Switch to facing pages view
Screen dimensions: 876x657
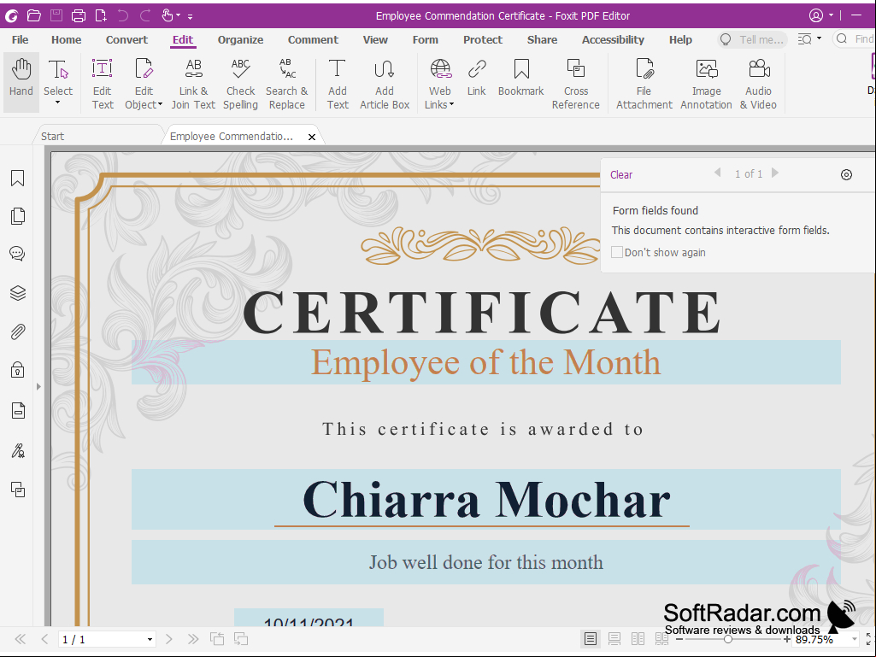click(638, 638)
